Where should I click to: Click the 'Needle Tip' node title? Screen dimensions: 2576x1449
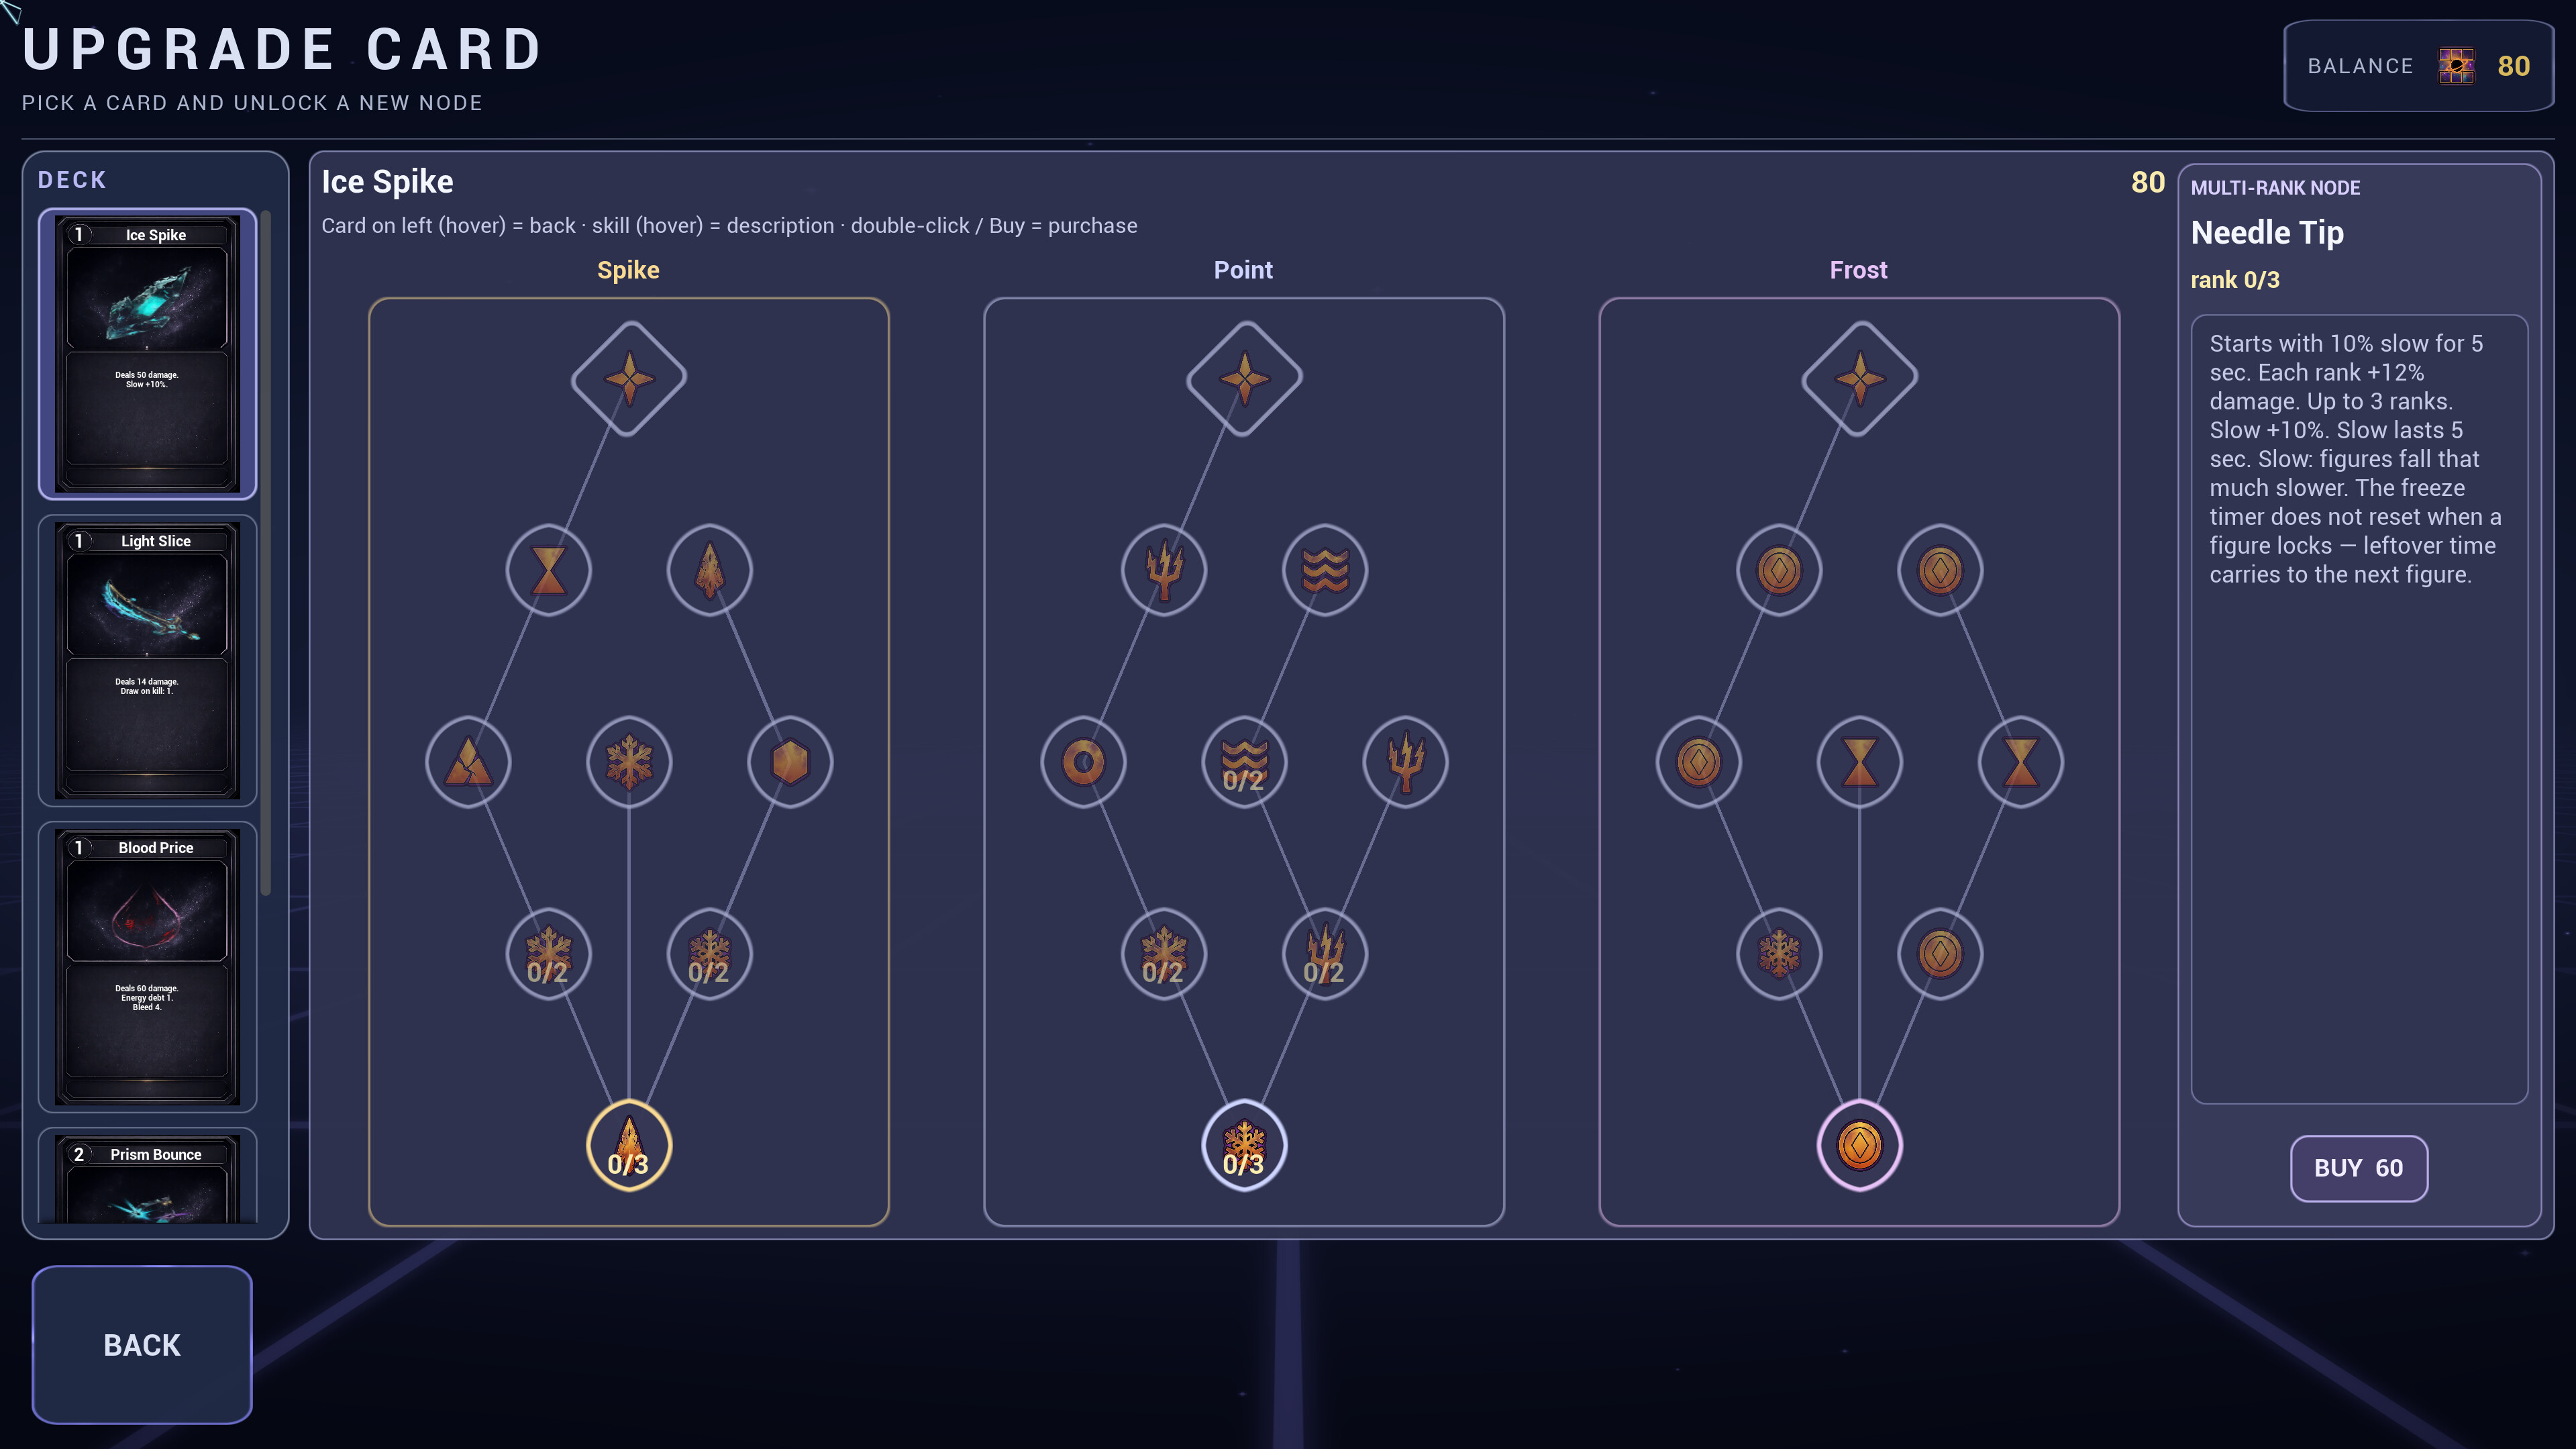pos(2267,233)
